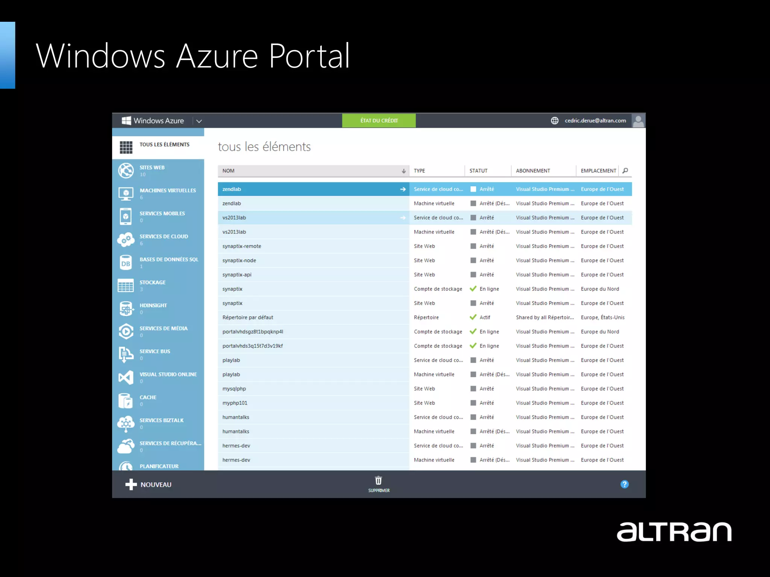Click the Planificateur clock icon
This screenshot has width=770, height=577.
coord(126,466)
